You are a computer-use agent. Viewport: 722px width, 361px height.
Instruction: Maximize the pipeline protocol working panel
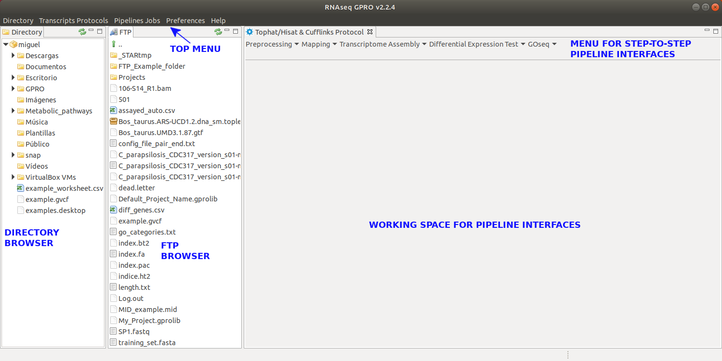tap(716, 31)
